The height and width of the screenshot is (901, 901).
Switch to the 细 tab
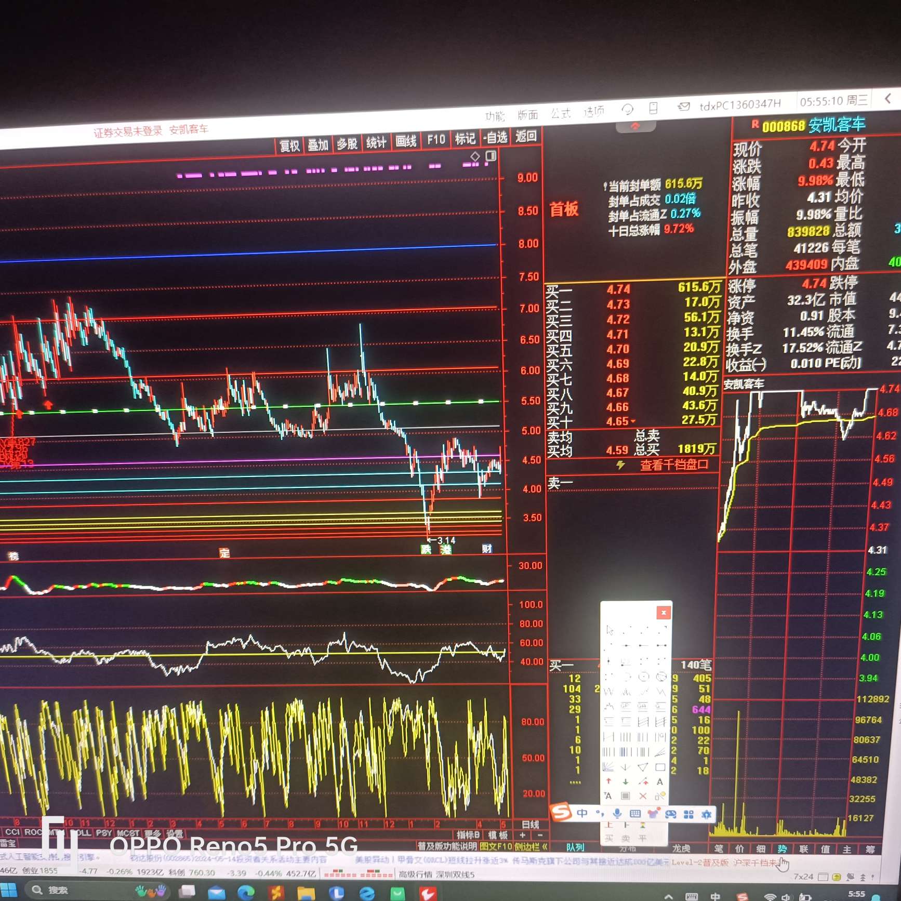[x=761, y=849]
